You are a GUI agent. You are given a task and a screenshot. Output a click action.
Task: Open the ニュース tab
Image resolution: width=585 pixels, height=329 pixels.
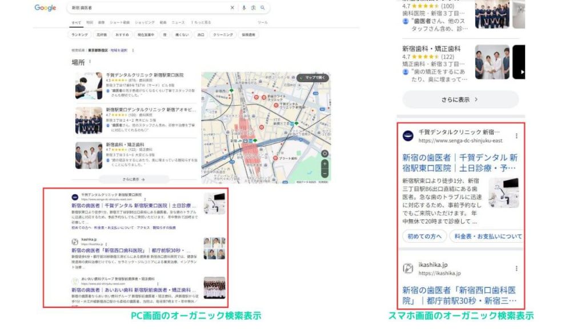178,22
